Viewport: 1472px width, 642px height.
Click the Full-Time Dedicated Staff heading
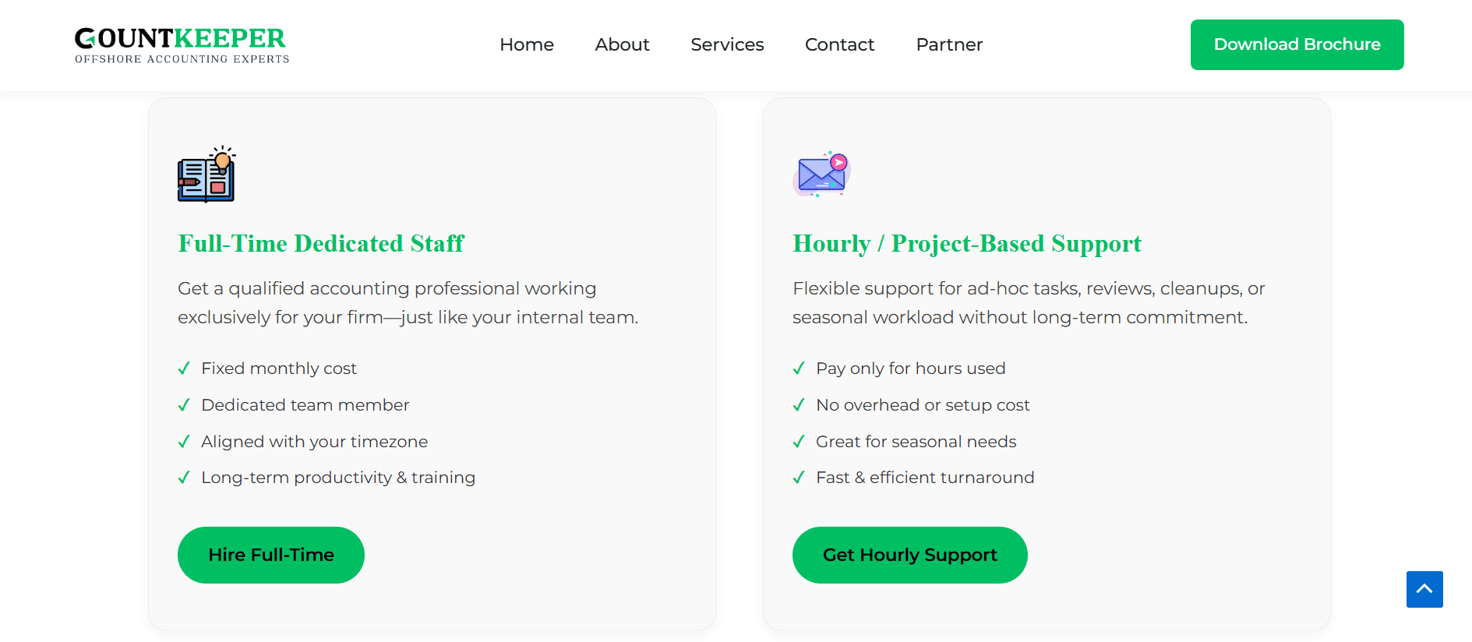tap(321, 244)
